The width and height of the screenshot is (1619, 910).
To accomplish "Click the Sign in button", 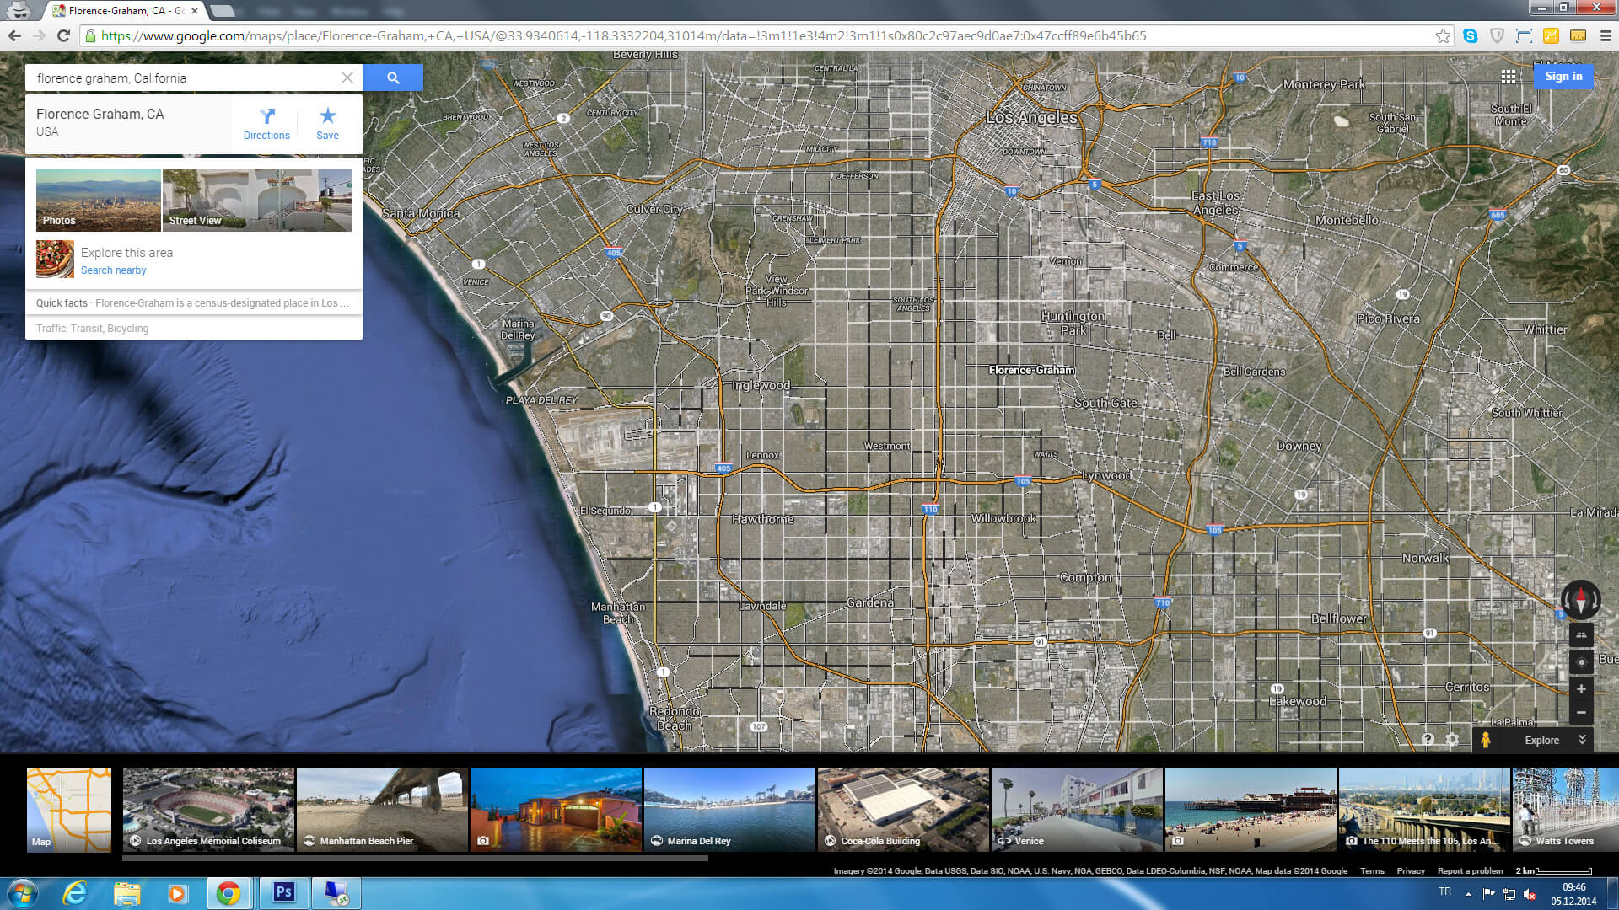I will point(1563,77).
